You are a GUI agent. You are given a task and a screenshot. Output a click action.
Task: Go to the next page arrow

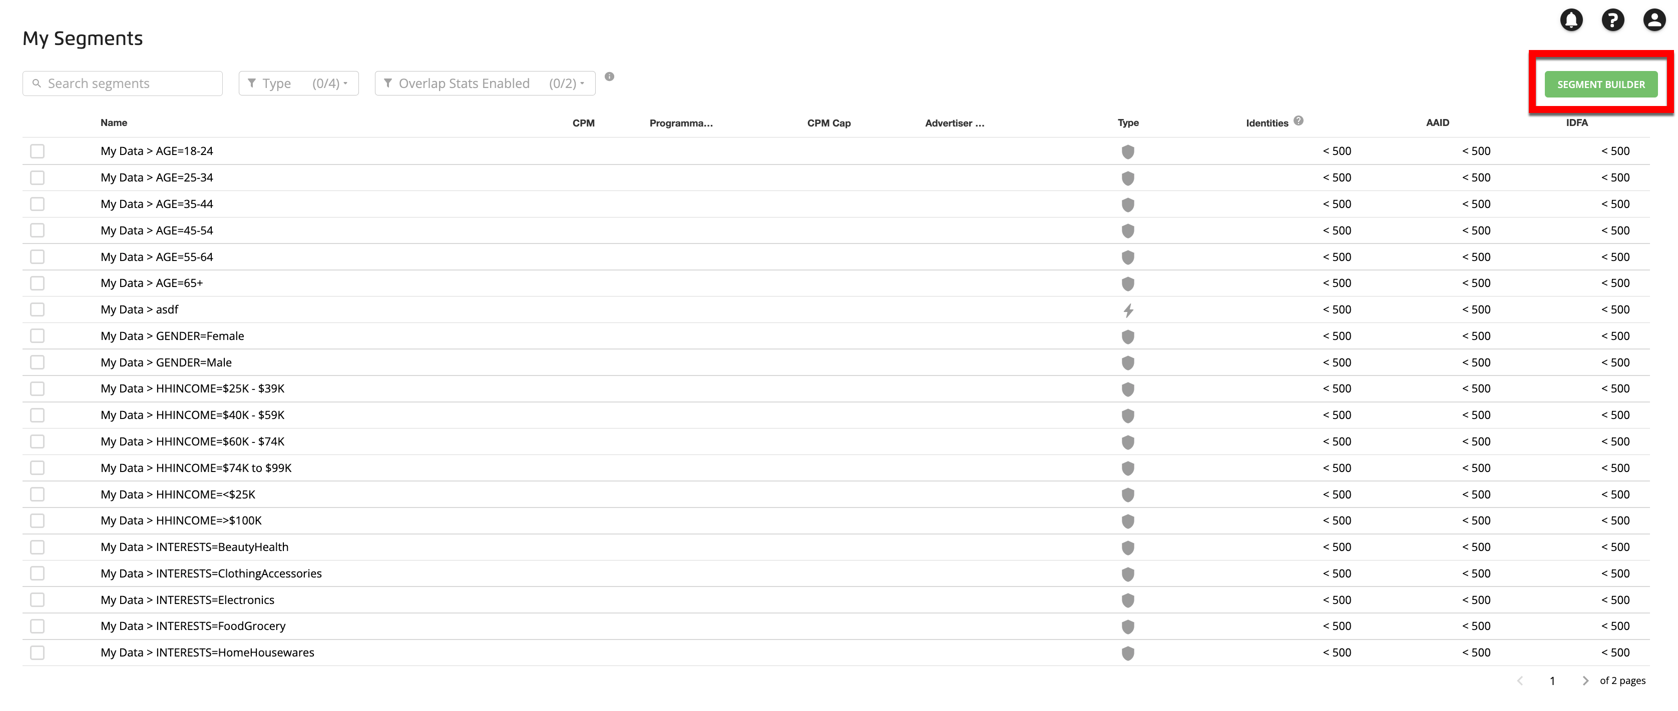[x=1585, y=680]
